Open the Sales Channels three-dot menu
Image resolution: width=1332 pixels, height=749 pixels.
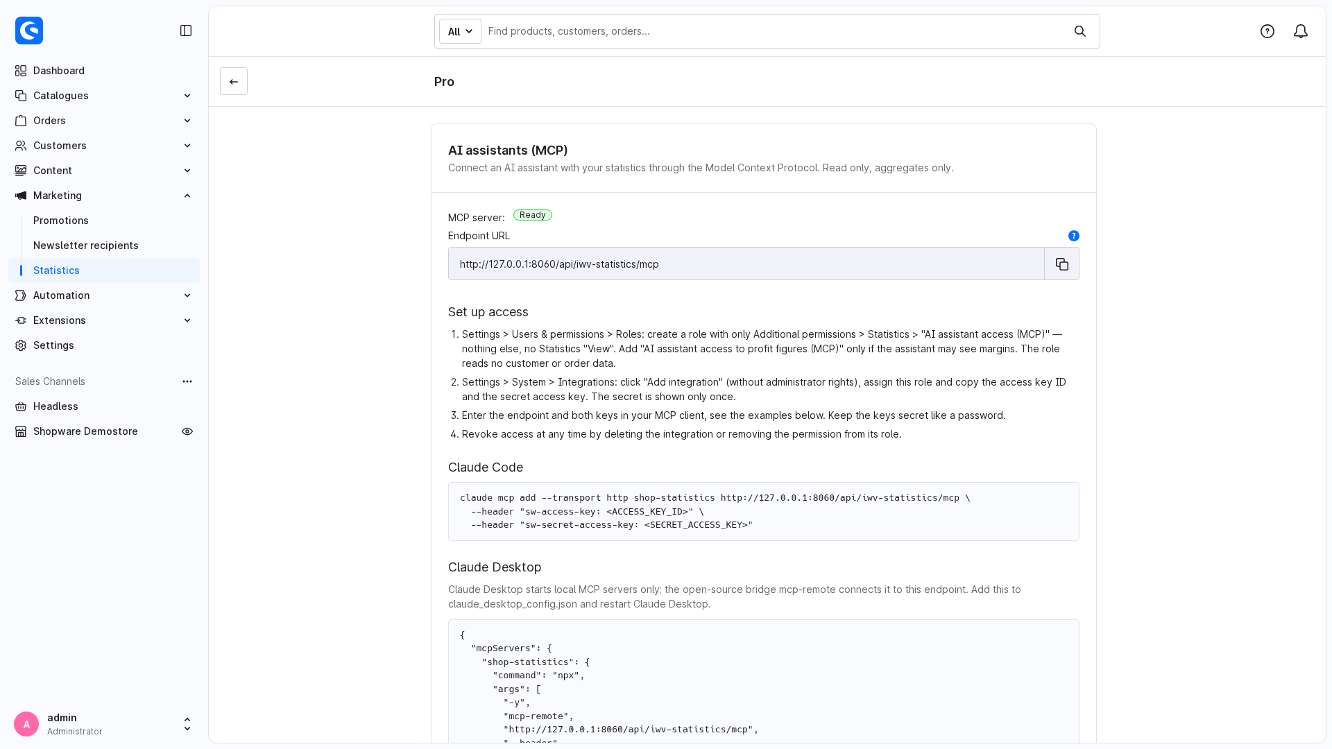tap(187, 381)
